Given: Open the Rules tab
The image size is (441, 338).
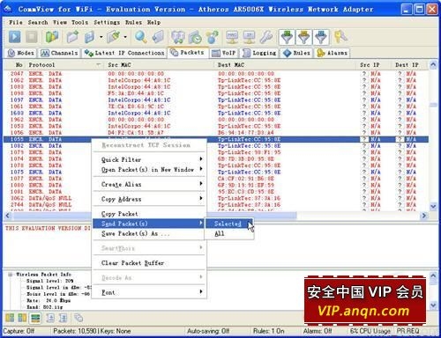Looking at the screenshot, I should tap(296, 53).
